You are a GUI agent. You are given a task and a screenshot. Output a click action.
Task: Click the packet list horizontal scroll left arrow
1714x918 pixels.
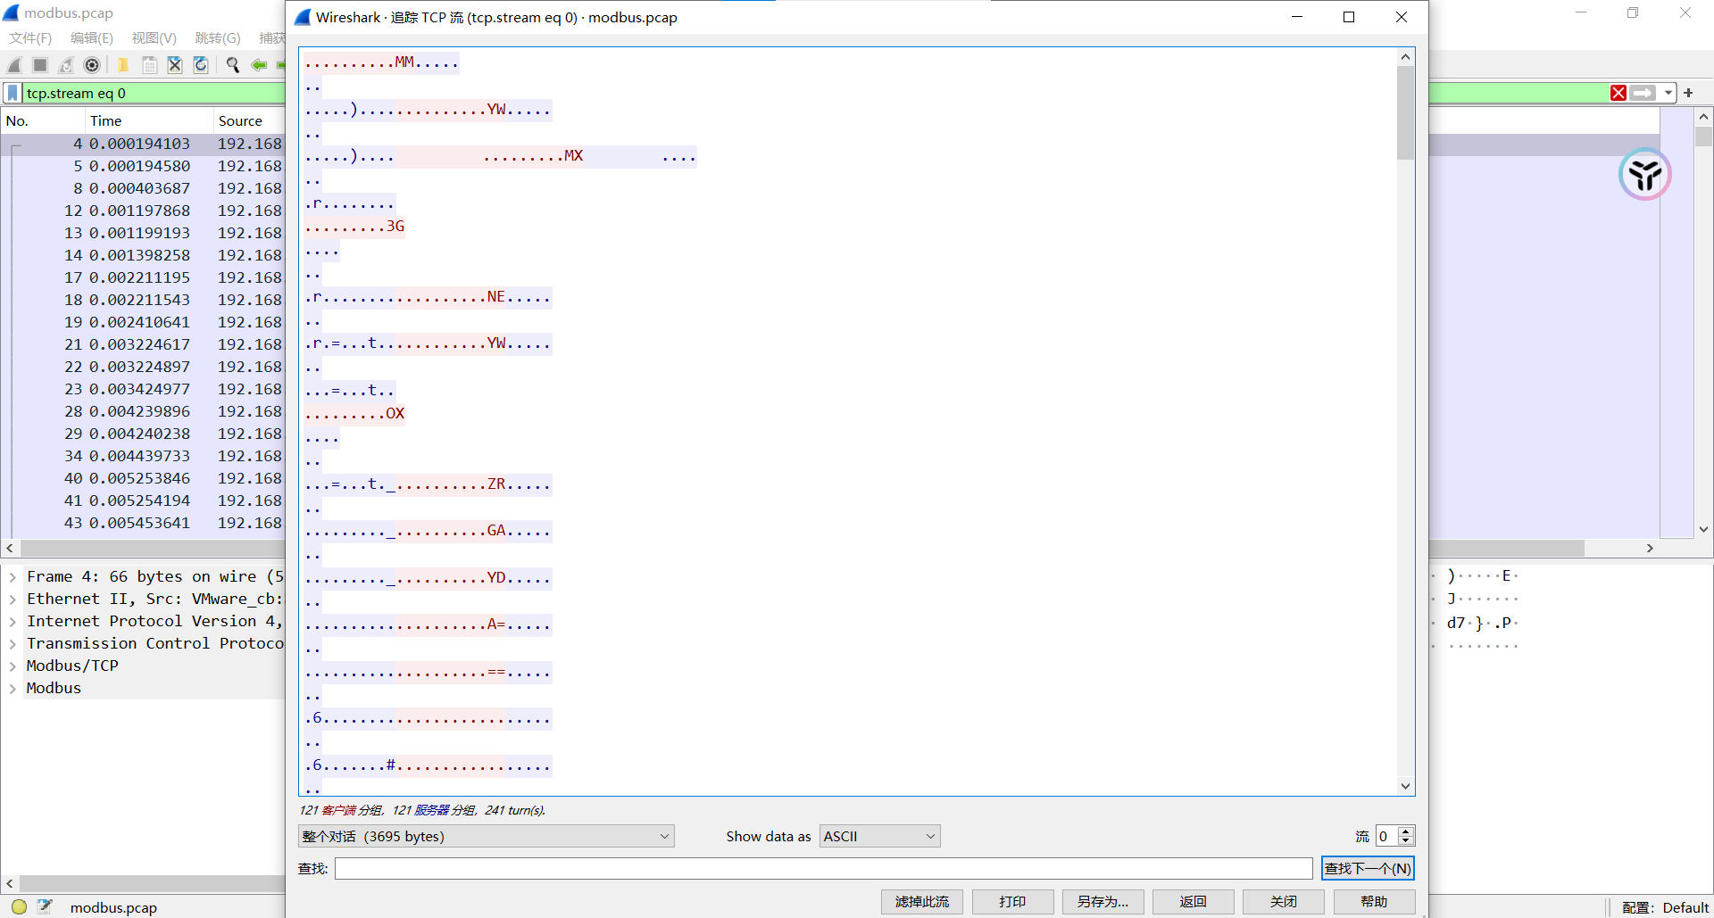pos(9,548)
